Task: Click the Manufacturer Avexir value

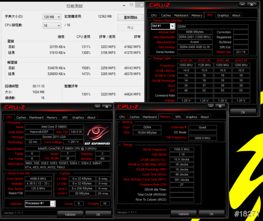Action: 195,42
